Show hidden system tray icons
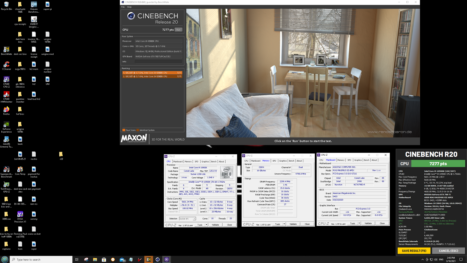This screenshot has height=263, width=467. point(423,259)
